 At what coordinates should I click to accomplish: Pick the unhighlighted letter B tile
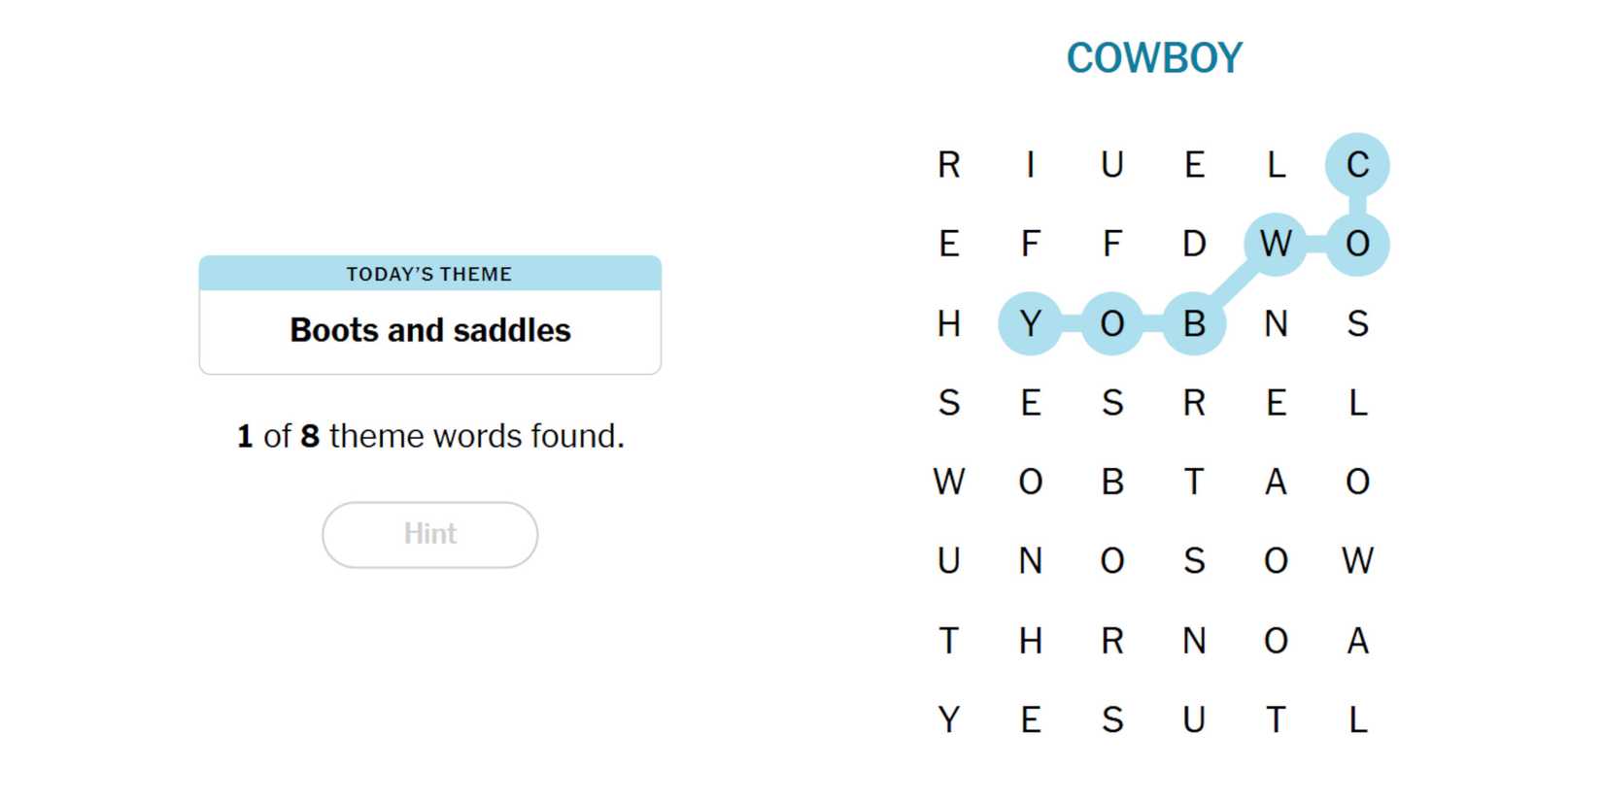(x=1112, y=482)
